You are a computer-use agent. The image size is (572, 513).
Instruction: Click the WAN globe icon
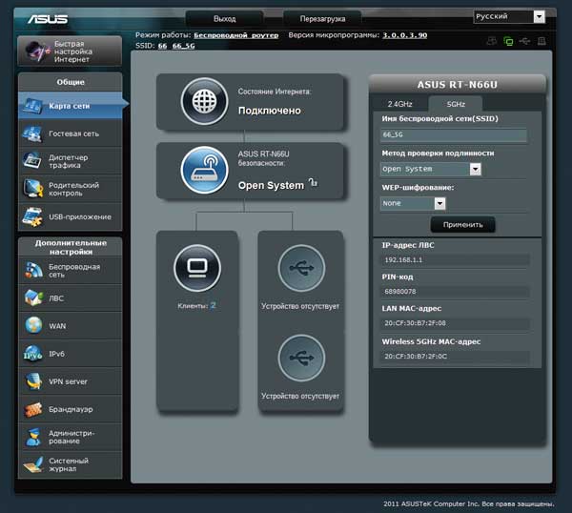pyautogui.click(x=33, y=325)
